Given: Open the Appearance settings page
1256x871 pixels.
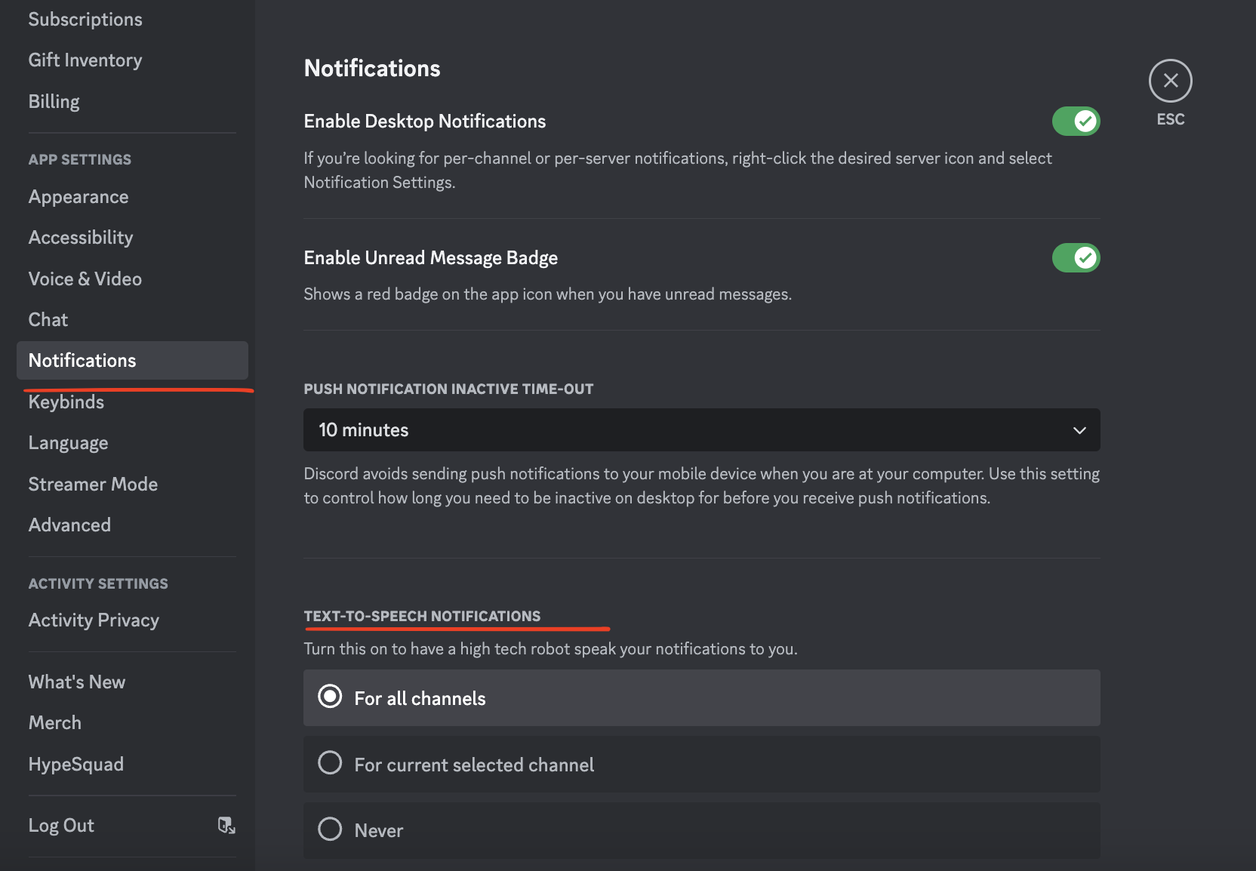Looking at the screenshot, I should click(x=78, y=197).
